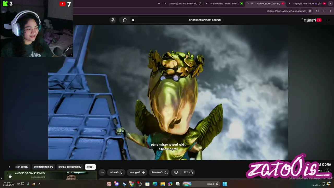Close the Action Taimanin tab
The height and width of the screenshot is (188, 334).
[x=165, y=4]
